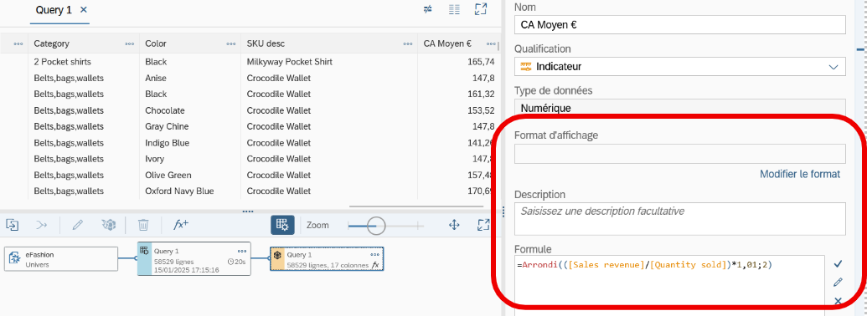
Task: Close the Query 1 tab
Action: 84,10
